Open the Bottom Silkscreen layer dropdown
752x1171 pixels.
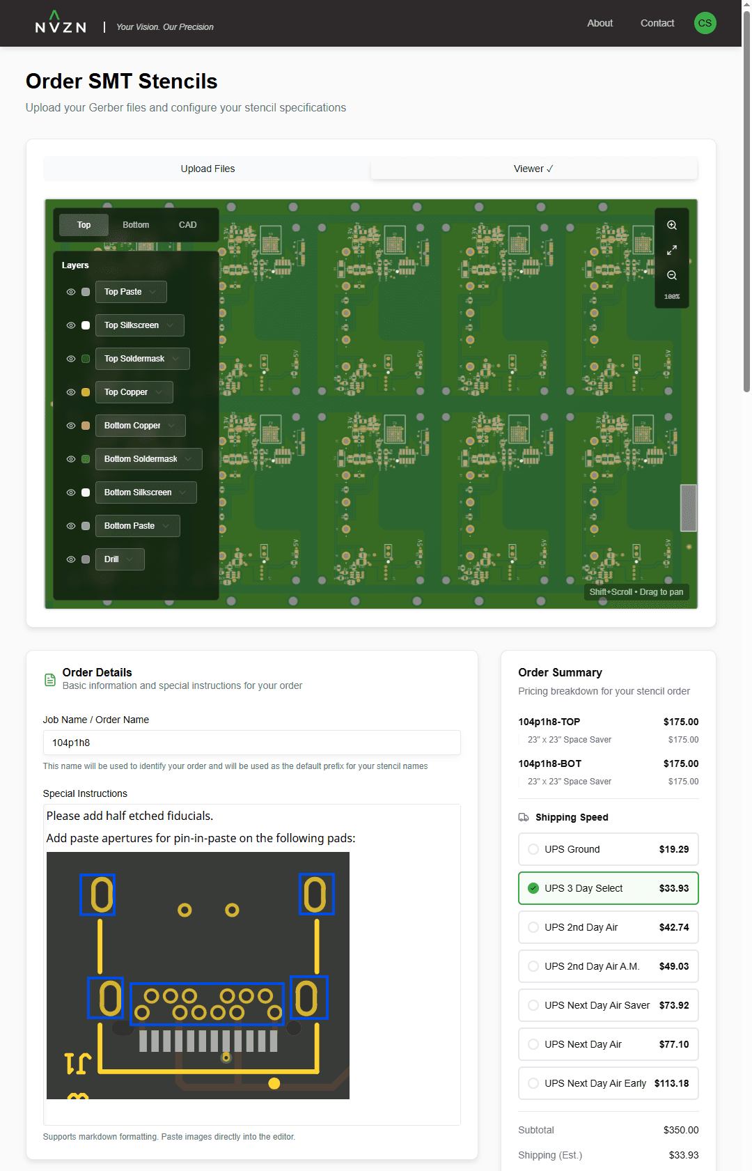coord(146,493)
